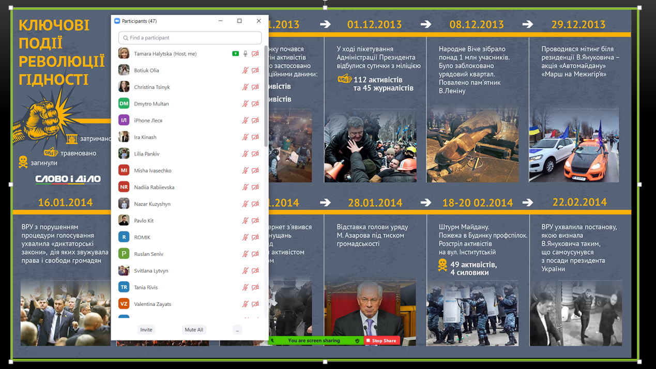This screenshot has width=656, height=369.
Task: Toggle mute for Pavlo Kit
Action: pyautogui.click(x=246, y=221)
